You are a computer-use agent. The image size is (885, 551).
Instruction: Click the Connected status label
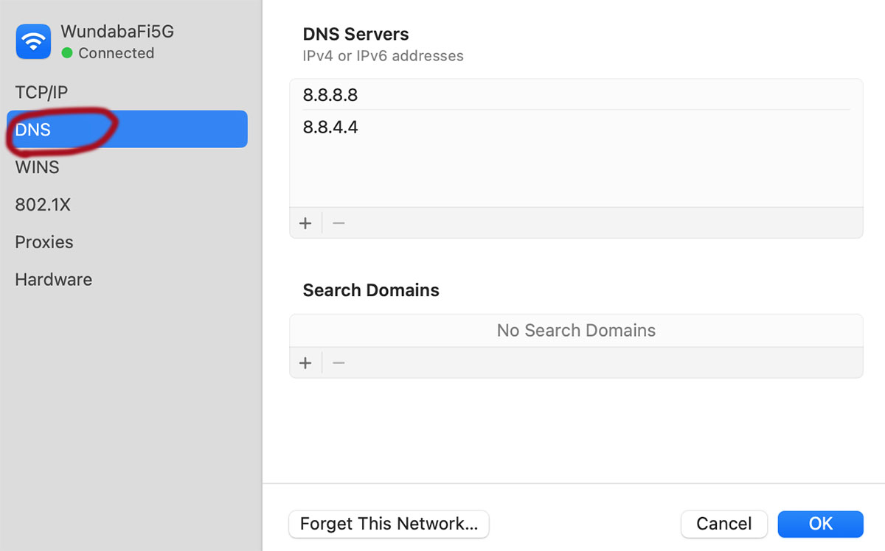tap(116, 53)
